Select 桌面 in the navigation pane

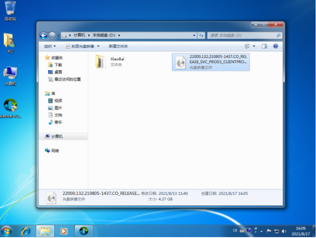58,72
